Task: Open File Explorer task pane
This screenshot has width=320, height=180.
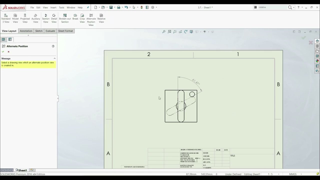Action: 317,51
